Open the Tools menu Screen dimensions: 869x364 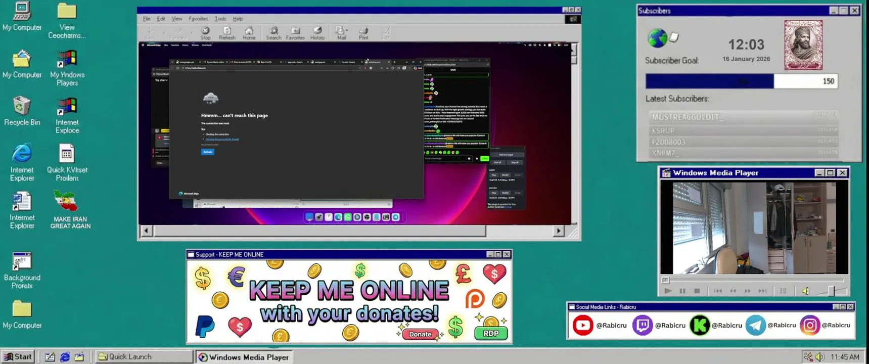pyautogui.click(x=220, y=19)
